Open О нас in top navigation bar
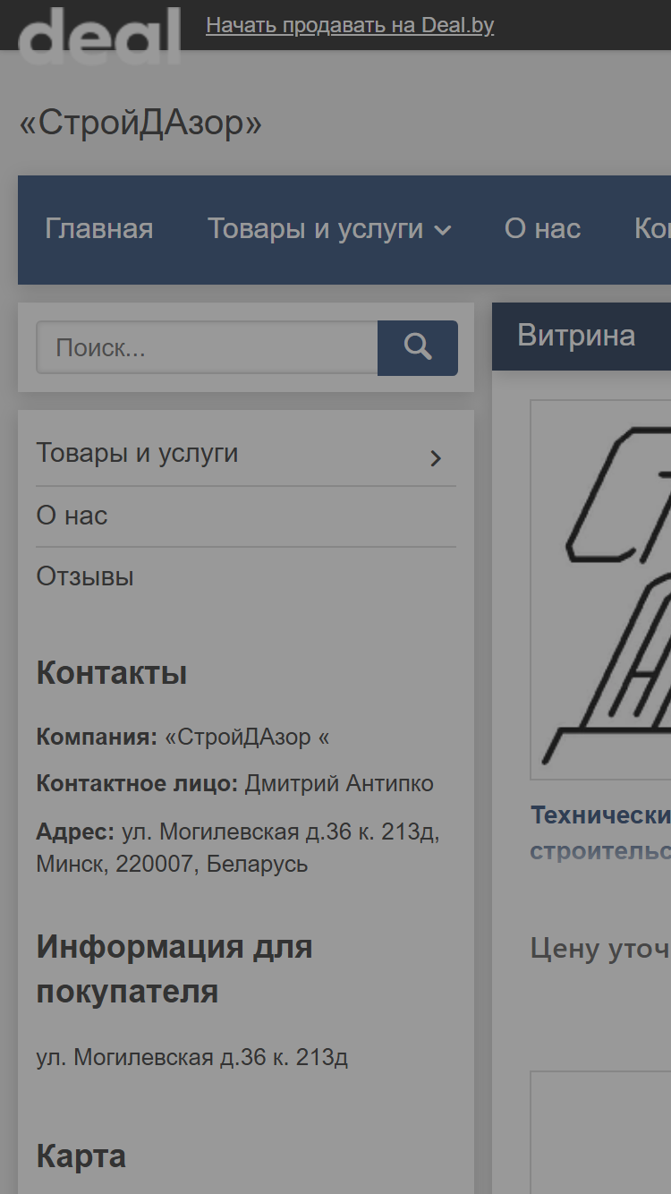 [x=542, y=229]
